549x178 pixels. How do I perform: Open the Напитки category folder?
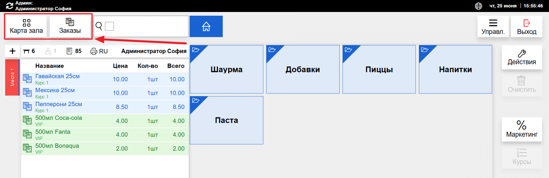pos(455,69)
